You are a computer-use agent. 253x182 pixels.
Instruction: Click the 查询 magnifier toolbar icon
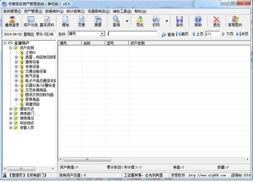(116, 21)
